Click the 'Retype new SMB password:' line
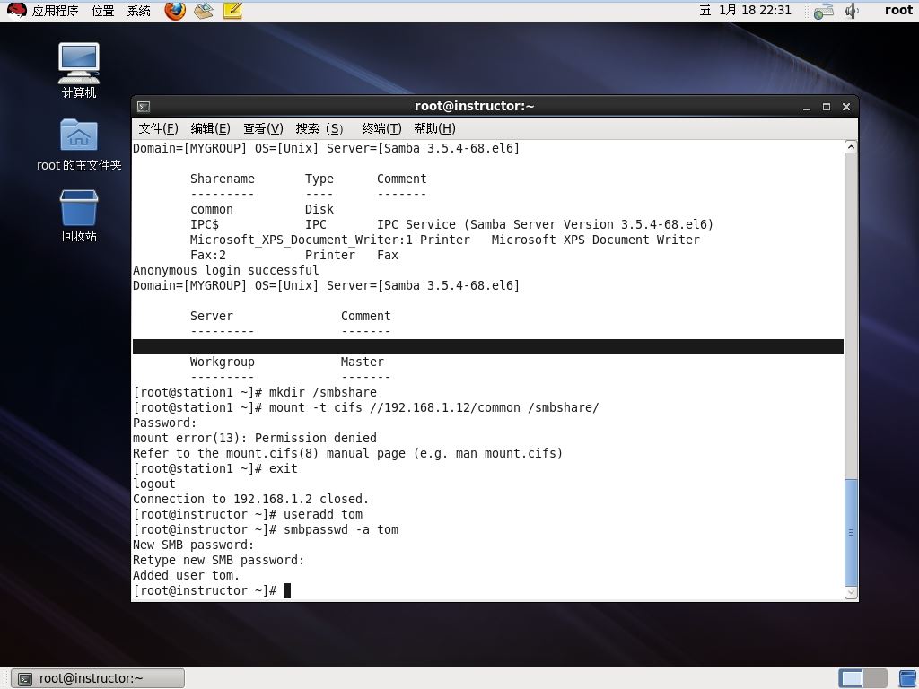The image size is (919, 689). tap(219, 560)
